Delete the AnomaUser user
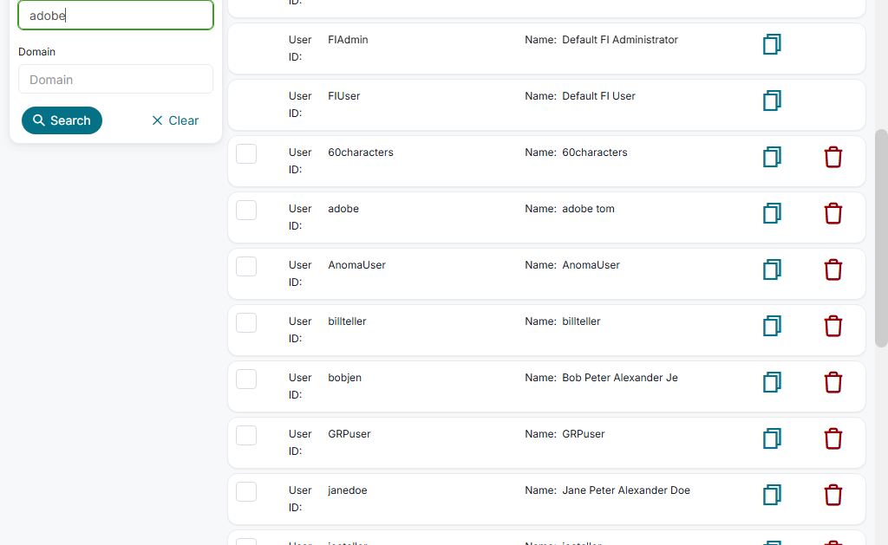This screenshot has height=545, width=888. 832,269
